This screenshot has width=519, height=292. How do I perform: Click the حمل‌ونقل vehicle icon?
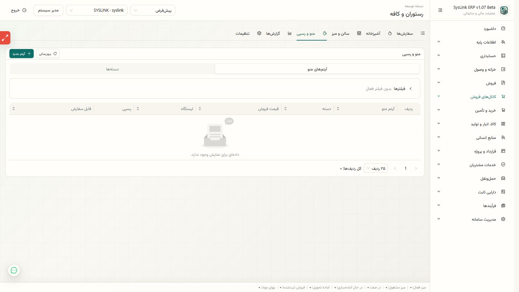click(x=503, y=178)
